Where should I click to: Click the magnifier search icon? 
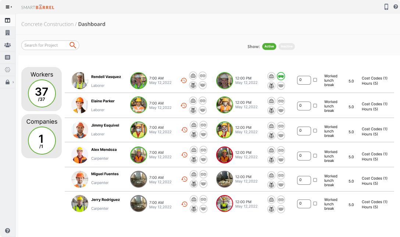(73, 45)
